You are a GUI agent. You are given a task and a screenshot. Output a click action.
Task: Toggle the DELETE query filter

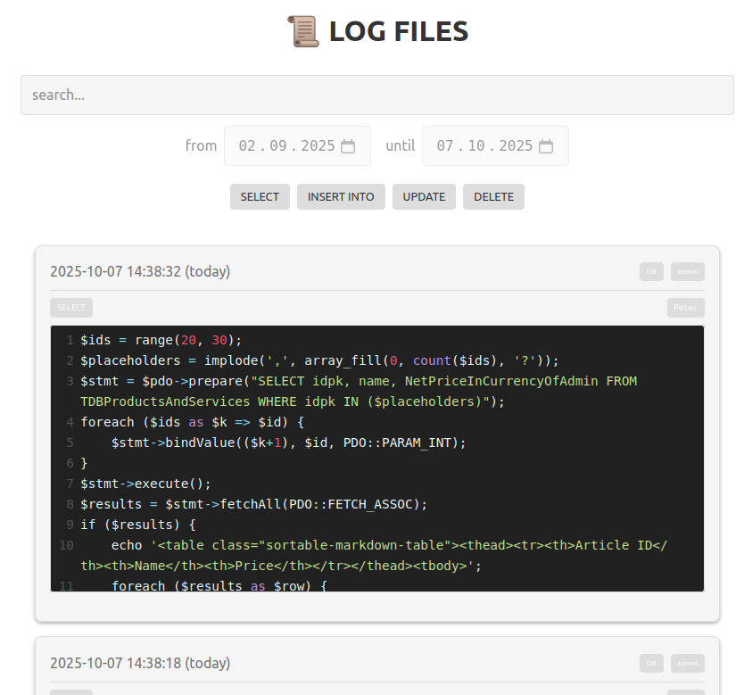pyautogui.click(x=493, y=196)
